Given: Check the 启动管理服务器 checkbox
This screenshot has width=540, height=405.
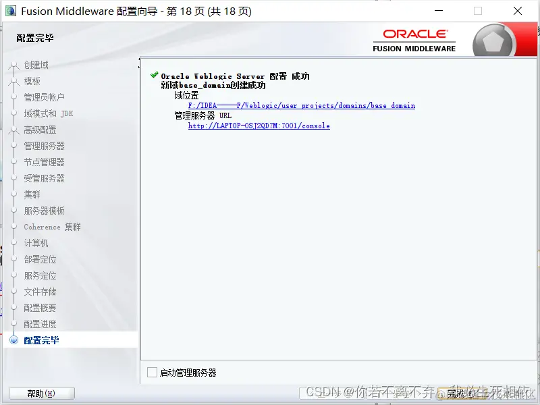Looking at the screenshot, I should pyautogui.click(x=152, y=373).
